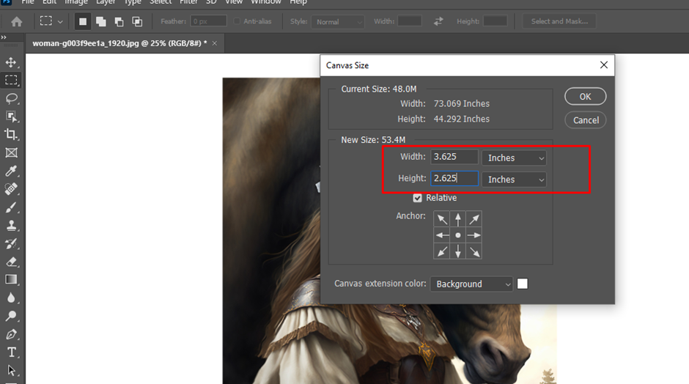Set anchor to top-right arrow
The width and height of the screenshot is (689, 384).
pyautogui.click(x=474, y=219)
